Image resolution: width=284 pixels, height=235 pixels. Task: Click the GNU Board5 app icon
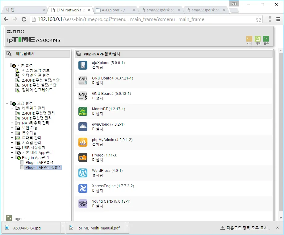click(83, 96)
